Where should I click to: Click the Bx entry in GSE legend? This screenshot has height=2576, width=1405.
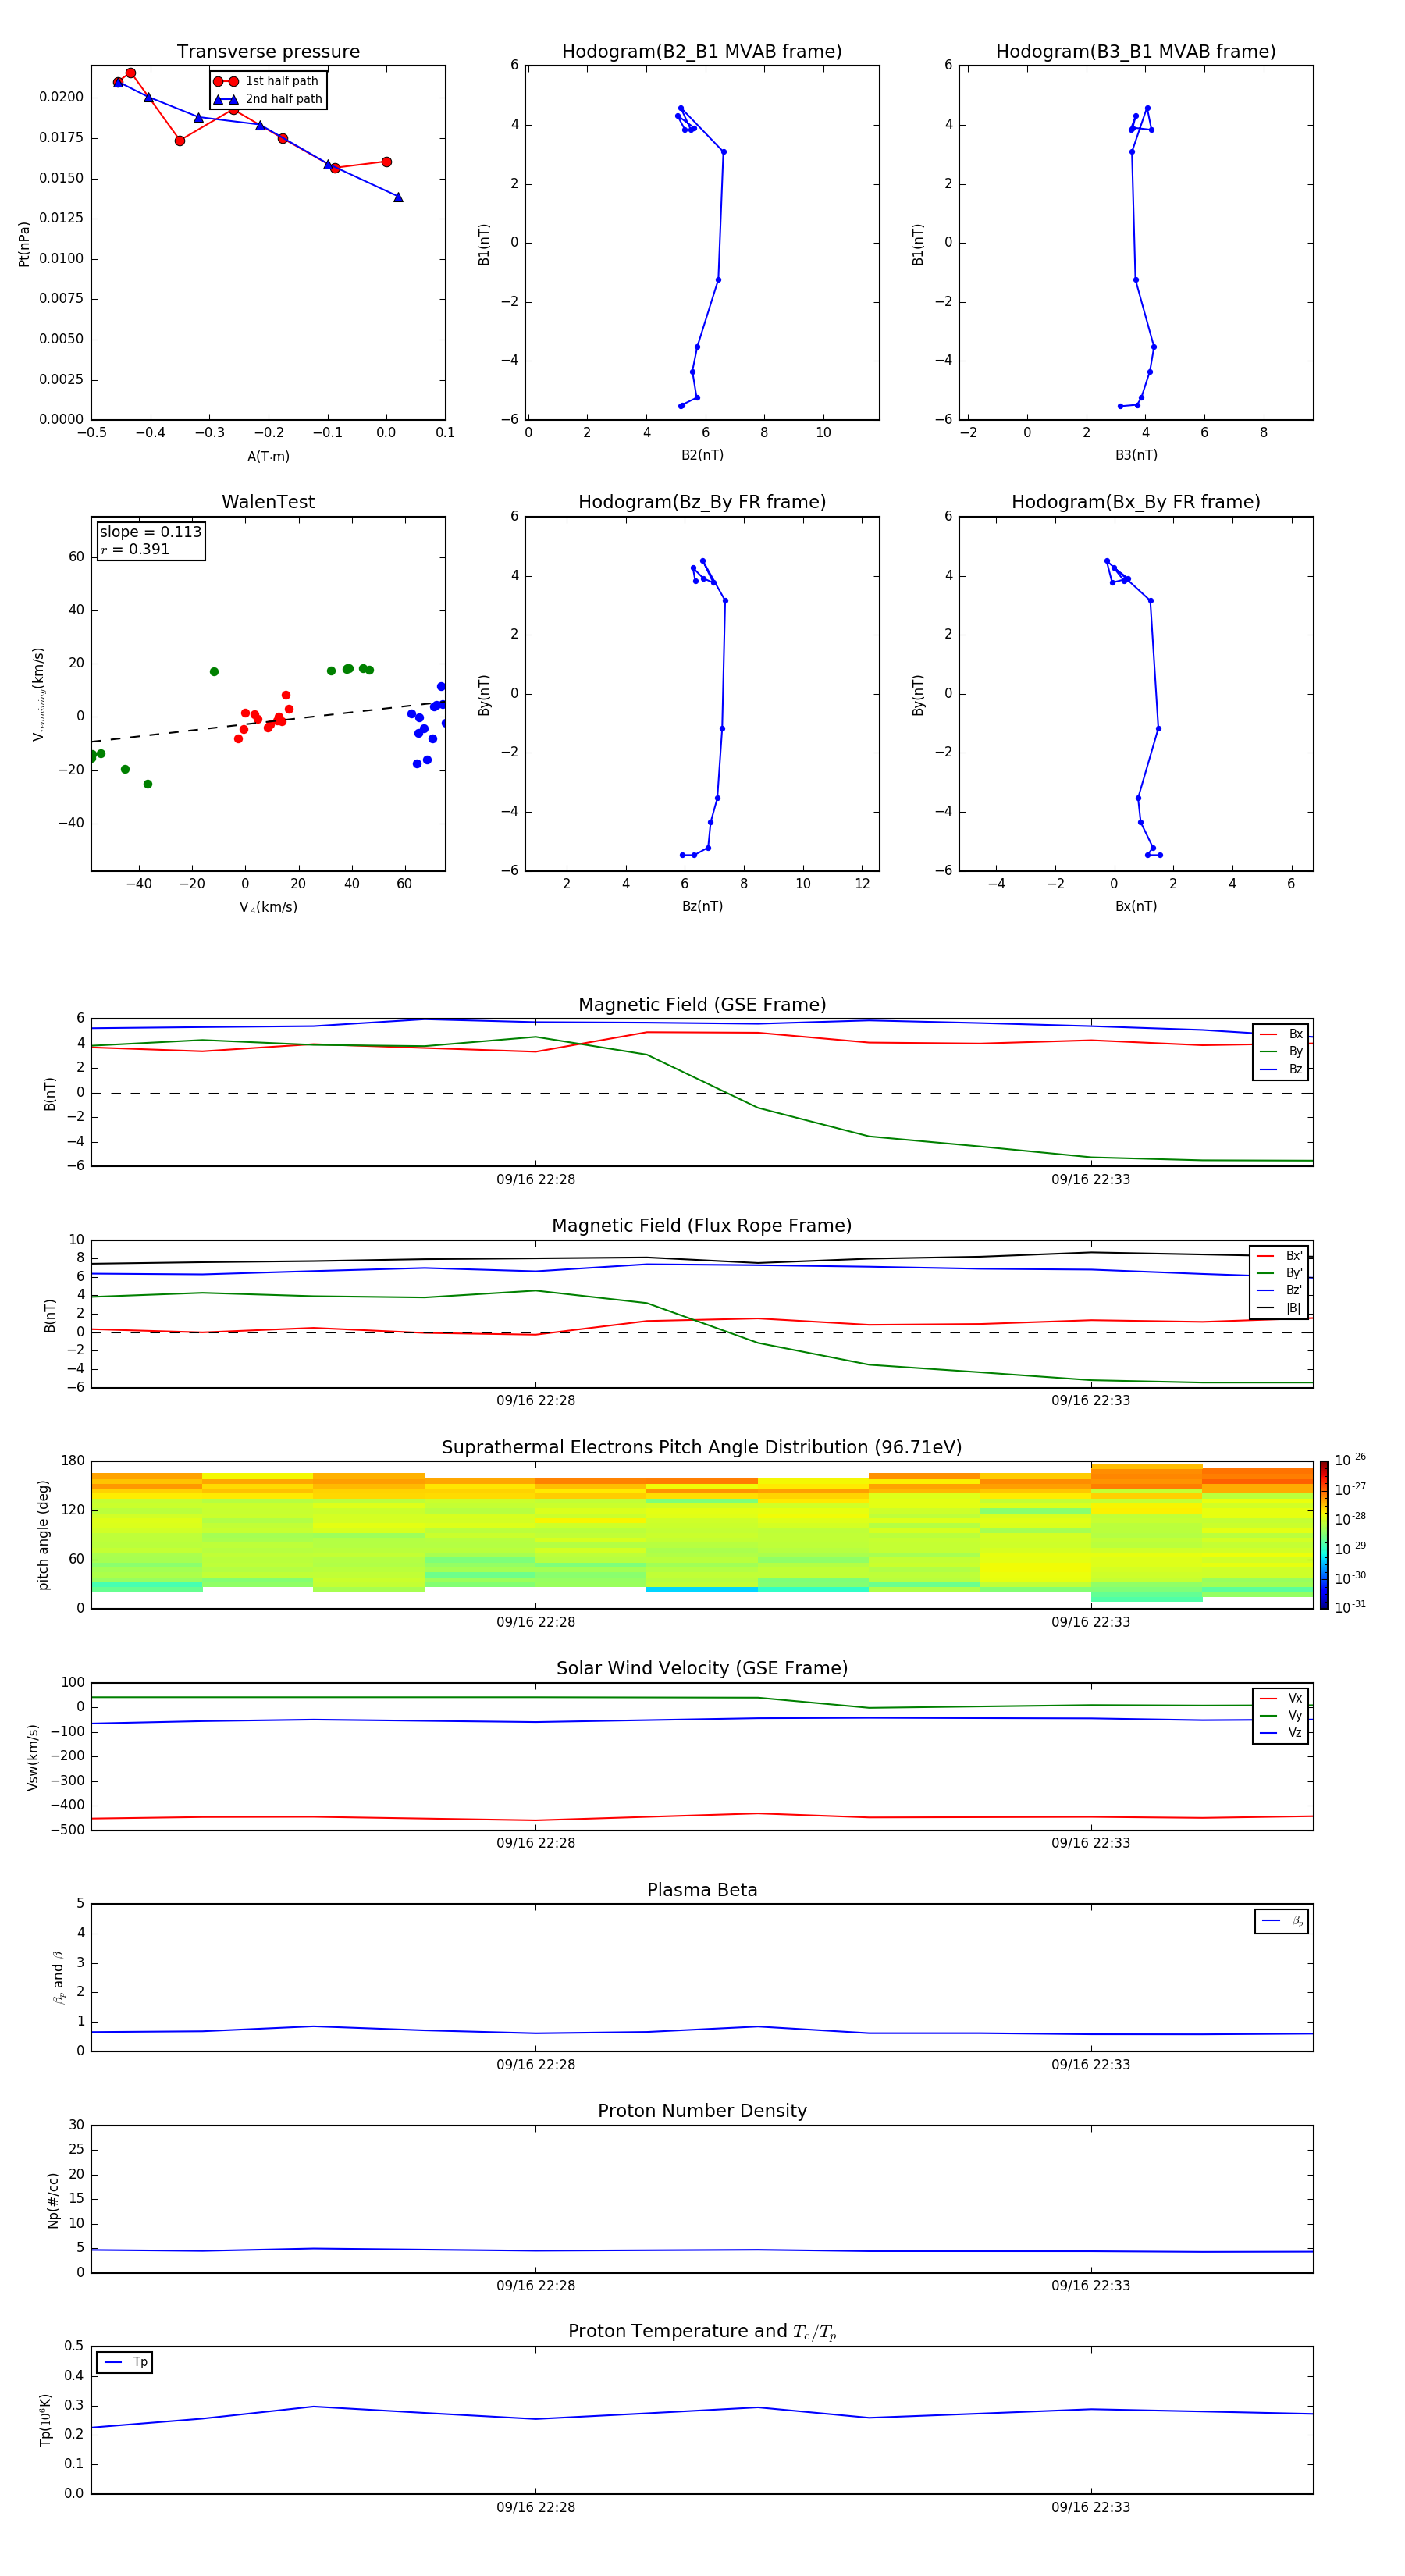tap(1281, 1035)
